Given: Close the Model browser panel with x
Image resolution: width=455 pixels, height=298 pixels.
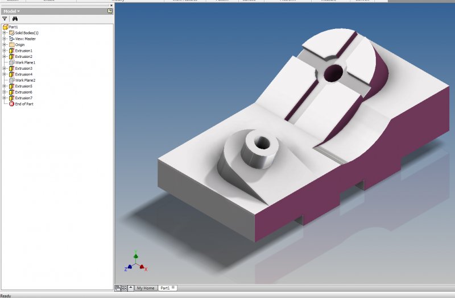Looking at the screenshot, I should point(111,5).
